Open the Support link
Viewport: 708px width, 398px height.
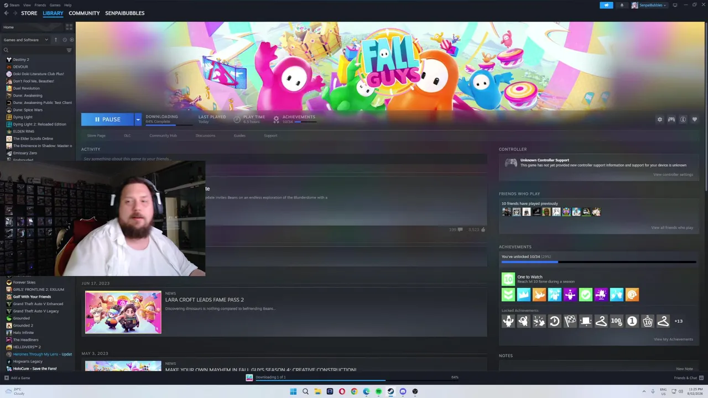tap(270, 135)
